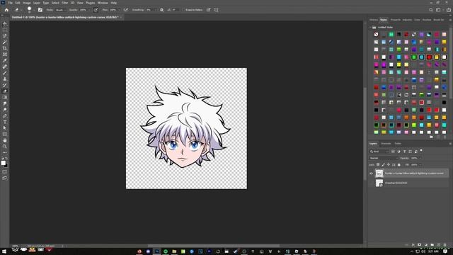Image resolution: width=453 pixels, height=255 pixels.
Task: Select the Move tool
Action: (5, 23)
